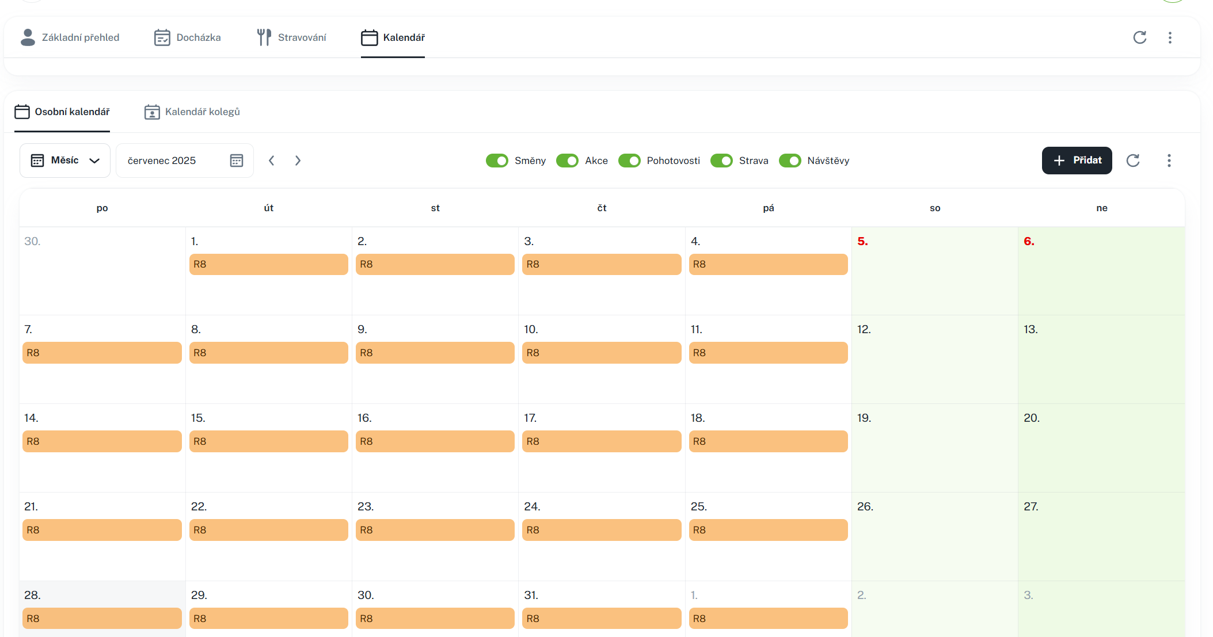Open the R8 shift on July 16
The image size is (1213, 637).
(435, 441)
